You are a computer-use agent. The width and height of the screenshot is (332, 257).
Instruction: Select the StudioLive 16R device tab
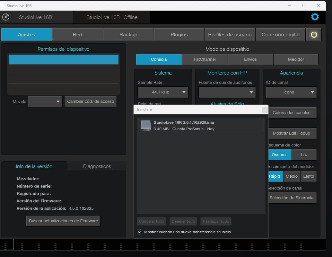pyautogui.click(x=36, y=17)
